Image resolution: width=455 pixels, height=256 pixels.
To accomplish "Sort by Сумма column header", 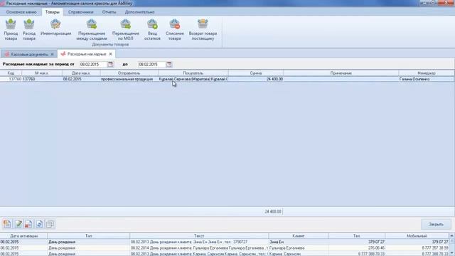I will coord(256,73).
